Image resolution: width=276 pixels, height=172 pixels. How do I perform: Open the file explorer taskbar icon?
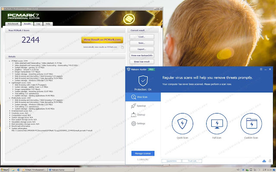13,170
